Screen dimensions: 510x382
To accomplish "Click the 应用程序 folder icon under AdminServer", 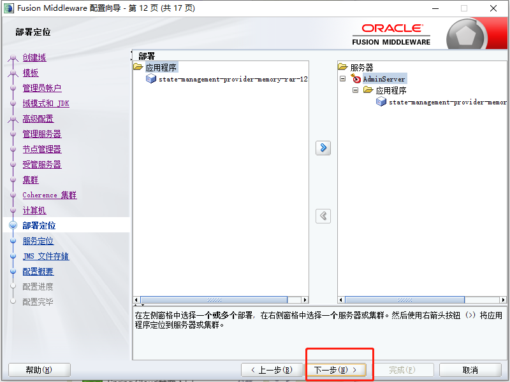I will 368,90.
